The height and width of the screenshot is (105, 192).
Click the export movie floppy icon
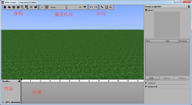click(22, 7)
